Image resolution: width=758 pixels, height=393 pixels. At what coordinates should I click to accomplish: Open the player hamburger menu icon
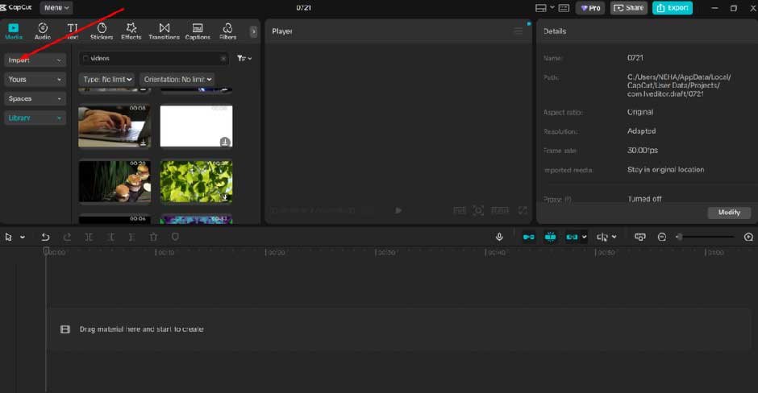tap(519, 31)
